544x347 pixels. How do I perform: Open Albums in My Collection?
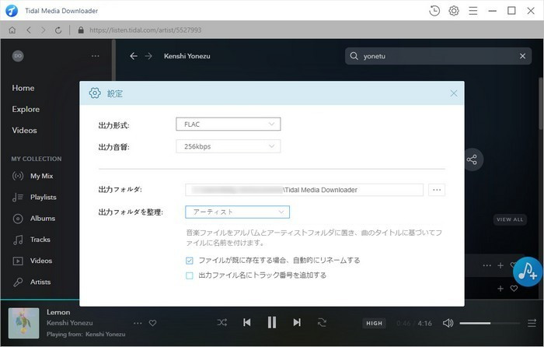[33, 218]
